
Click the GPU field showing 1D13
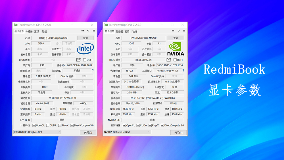coord(131,43)
